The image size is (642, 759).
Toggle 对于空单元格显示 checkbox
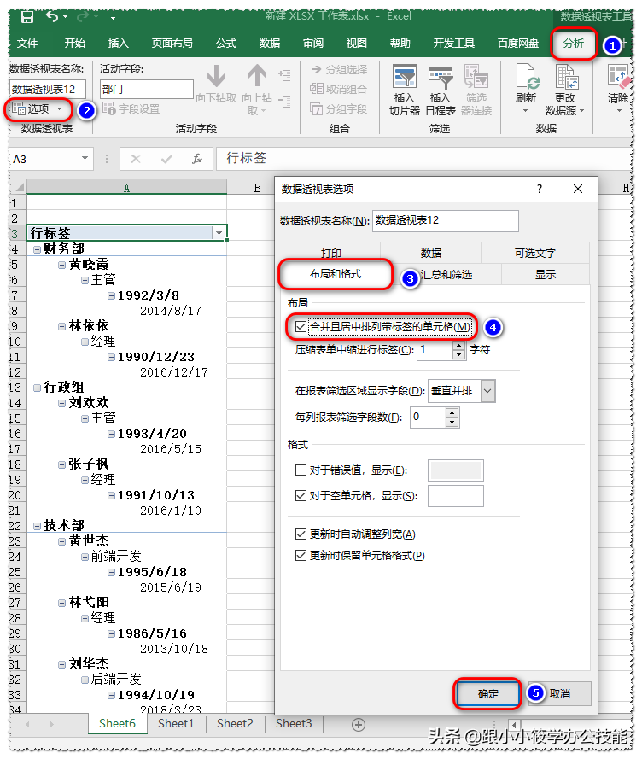click(x=301, y=496)
